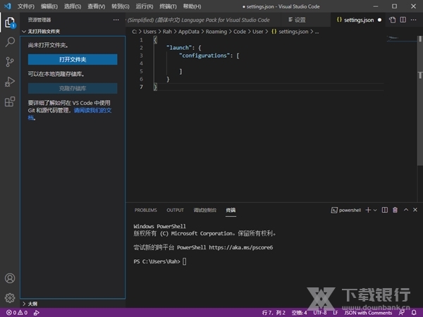Viewport: 423px width, 317px height.
Task: Open the 转到(G) menu
Action: point(121,6)
